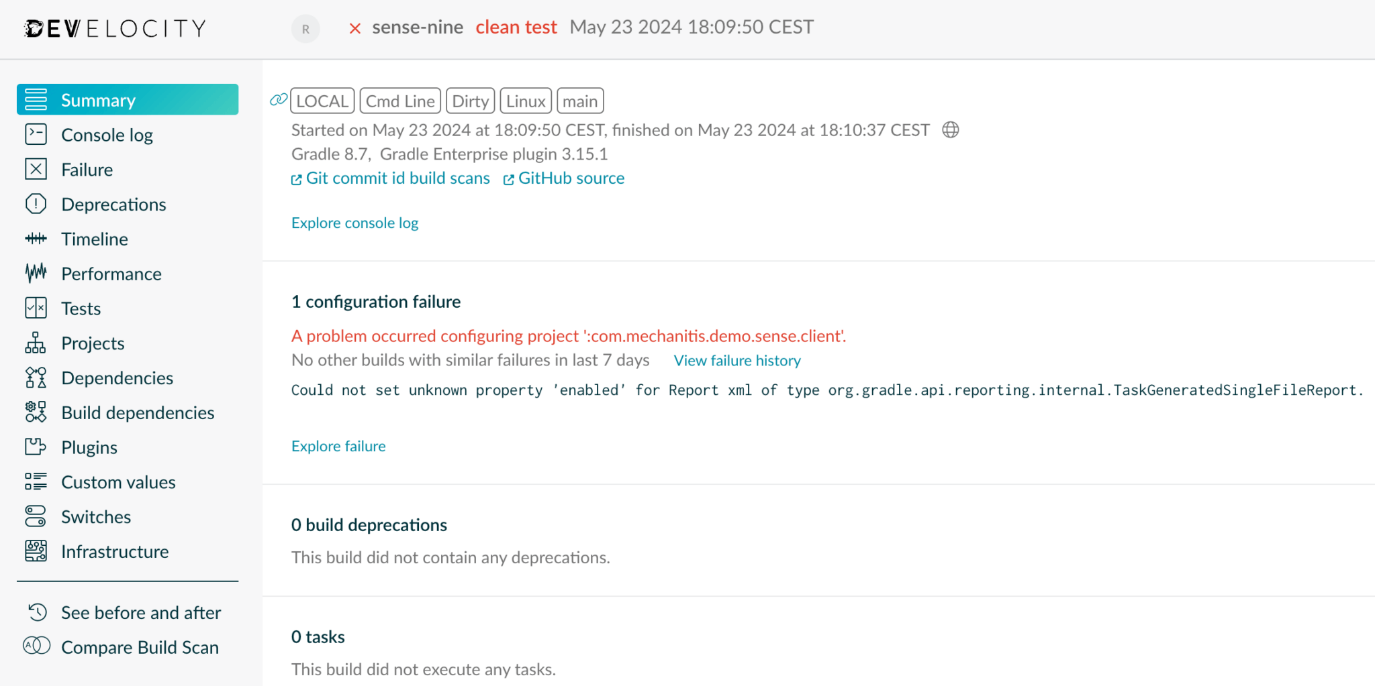Open the GitHub source link

pos(571,178)
